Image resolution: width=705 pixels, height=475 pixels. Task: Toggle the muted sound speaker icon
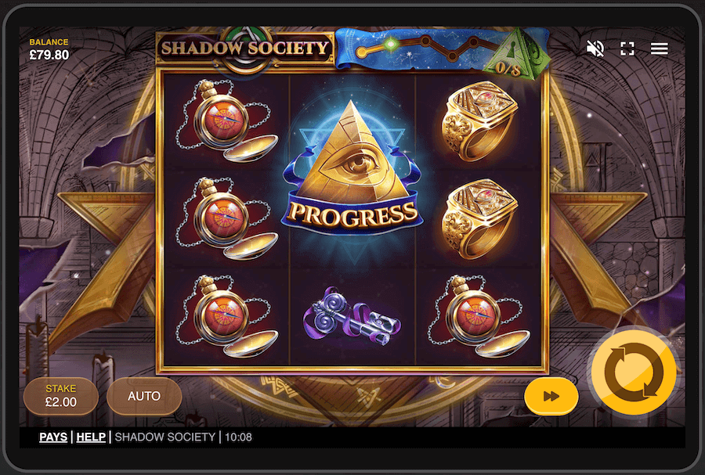(x=595, y=48)
